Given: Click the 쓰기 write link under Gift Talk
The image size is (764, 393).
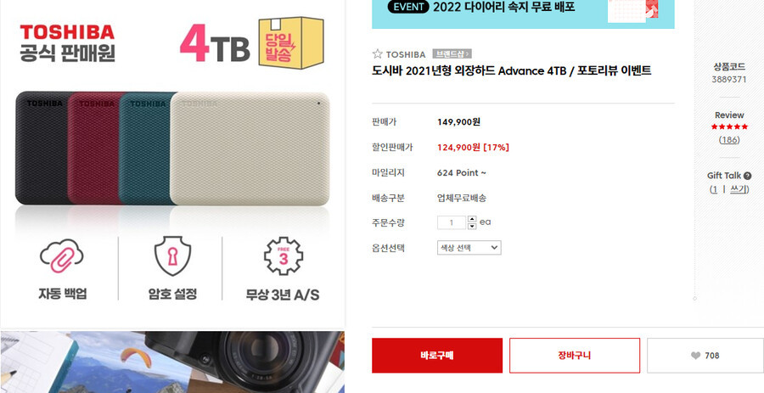Looking at the screenshot, I should (739, 189).
